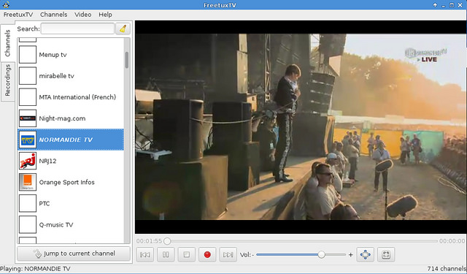Open the Video menu
Screen dimensions: 467x274
pos(82,15)
